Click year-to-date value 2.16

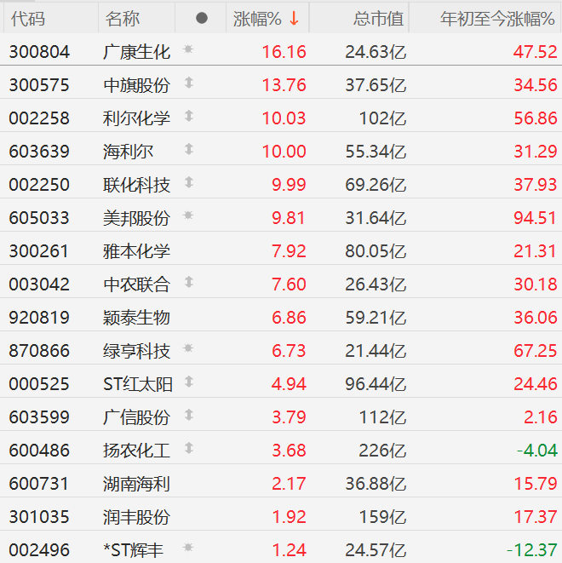point(541,417)
